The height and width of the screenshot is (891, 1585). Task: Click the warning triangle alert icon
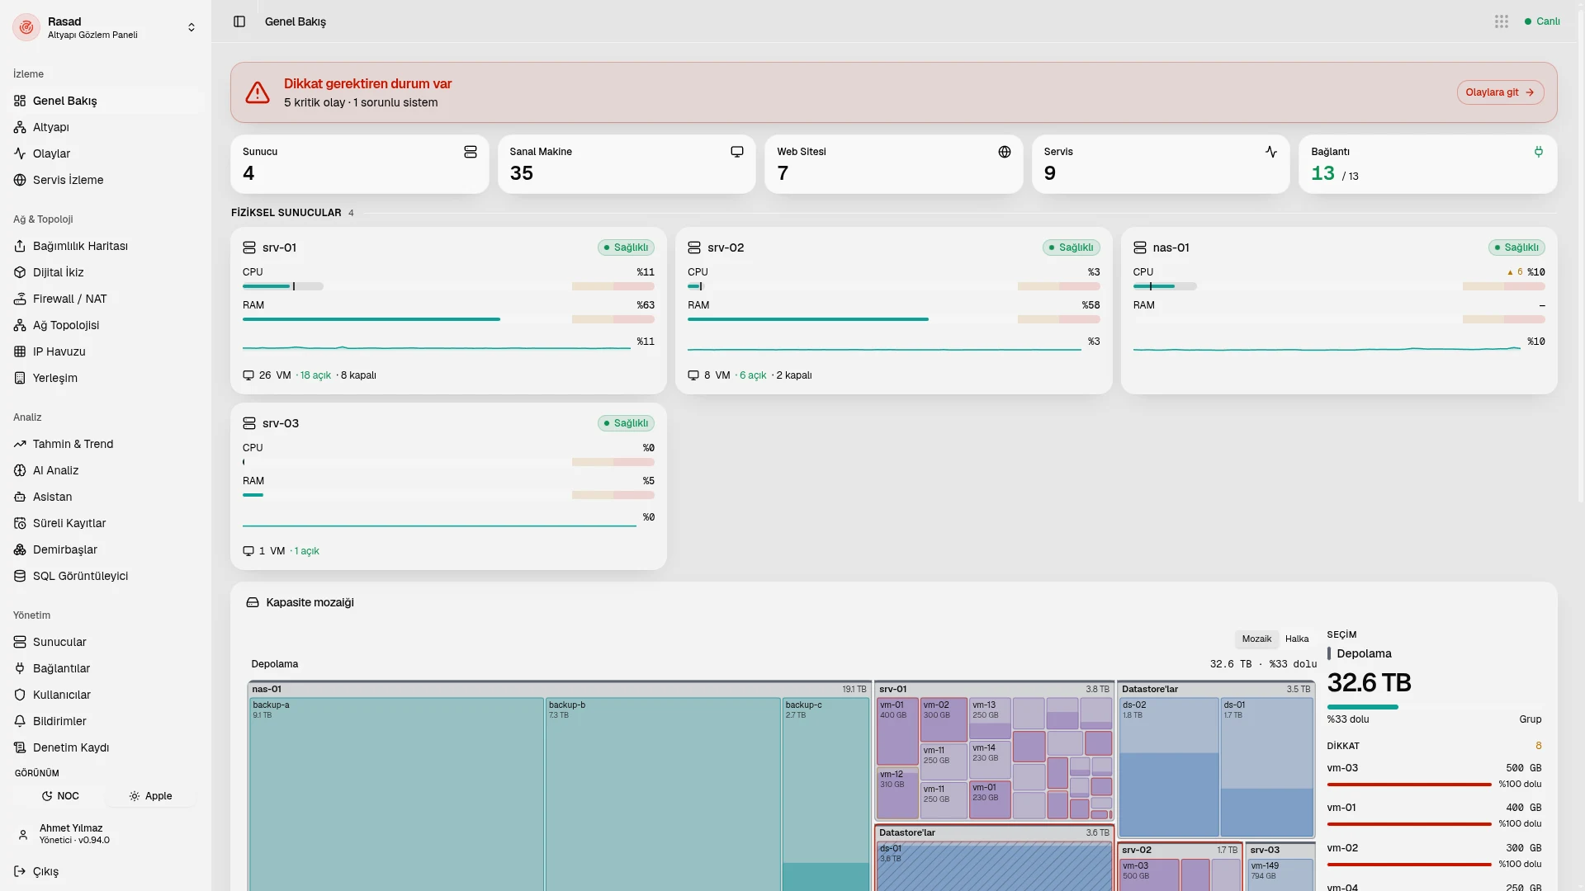(258, 92)
